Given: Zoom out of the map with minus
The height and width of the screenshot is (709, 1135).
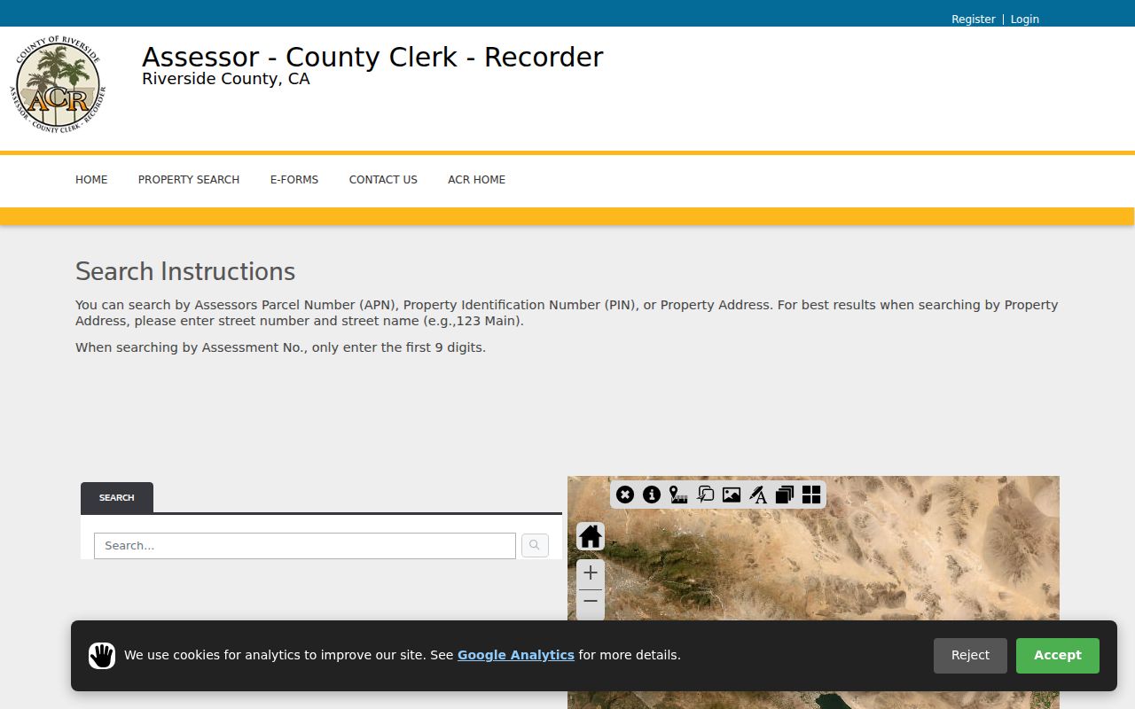Looking at the screenshot, I should pyautogui.click(x=591, y=603).
